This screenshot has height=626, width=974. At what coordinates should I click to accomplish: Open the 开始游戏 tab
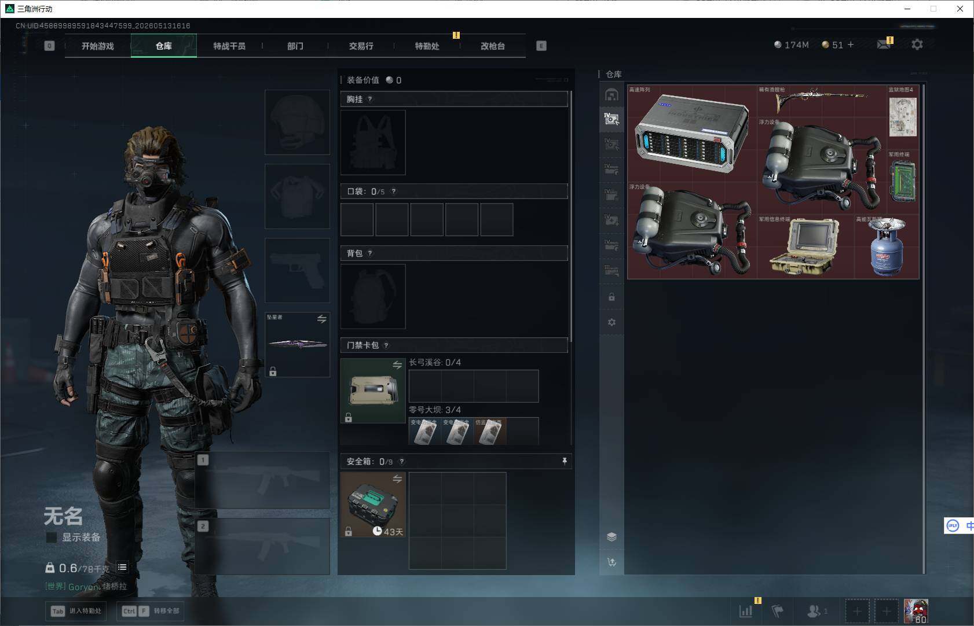(97, 46)
